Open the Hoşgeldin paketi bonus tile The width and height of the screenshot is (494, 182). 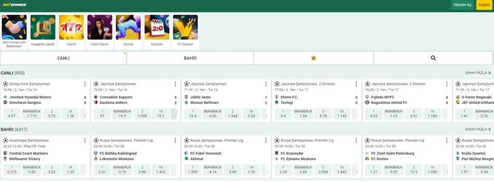coord(43,31)
